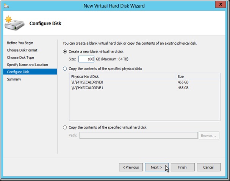
Task: Select Copy contents of specified physical disk
Action: click(65, 69)
